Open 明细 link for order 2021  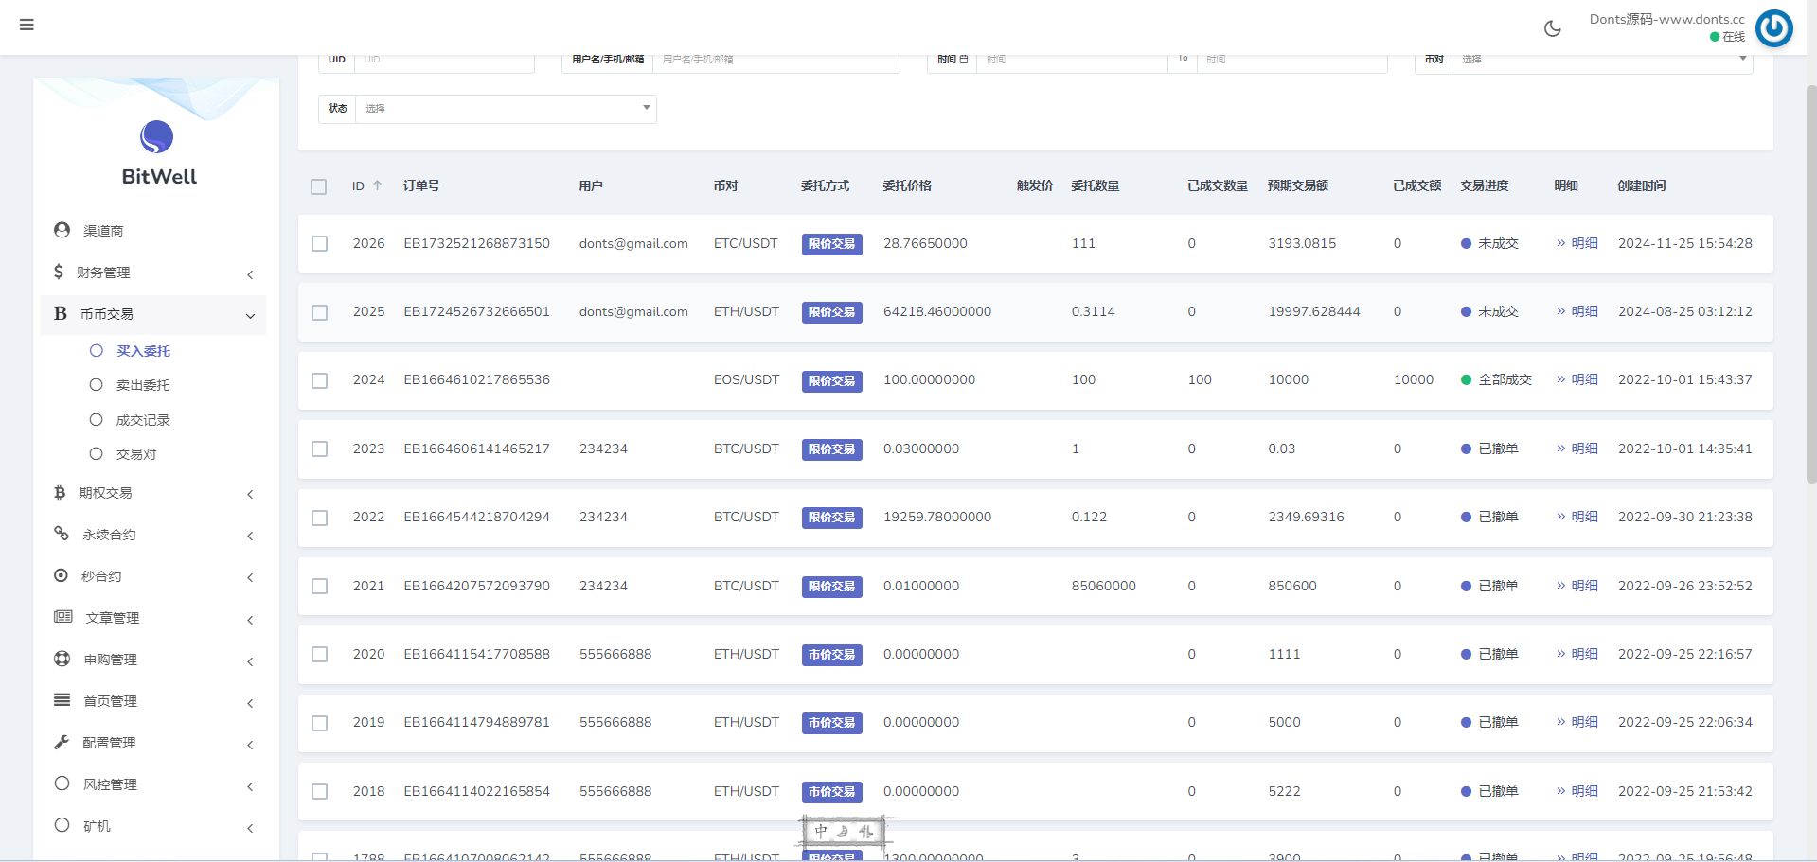(x=1577, y=586)
